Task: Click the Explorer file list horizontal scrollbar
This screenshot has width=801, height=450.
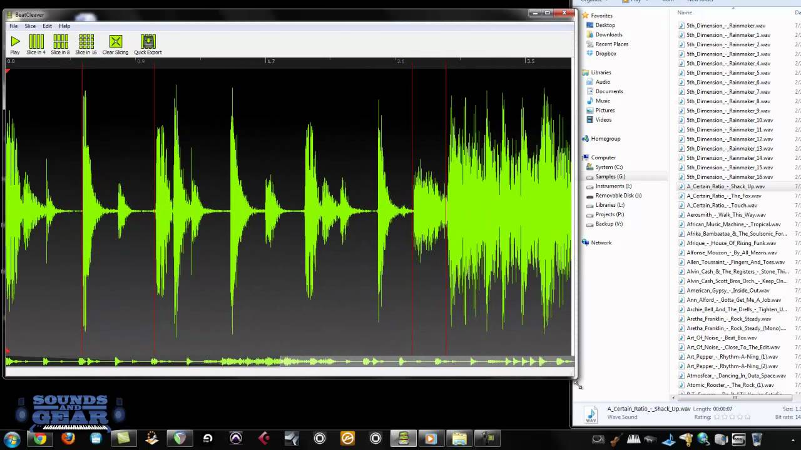Action: (735, 397)
